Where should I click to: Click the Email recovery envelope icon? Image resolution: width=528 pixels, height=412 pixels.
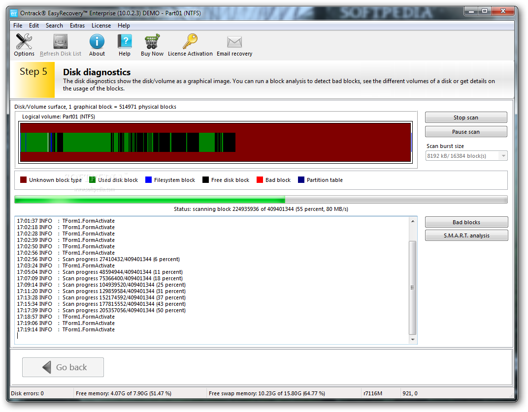(x=234, y=42)
